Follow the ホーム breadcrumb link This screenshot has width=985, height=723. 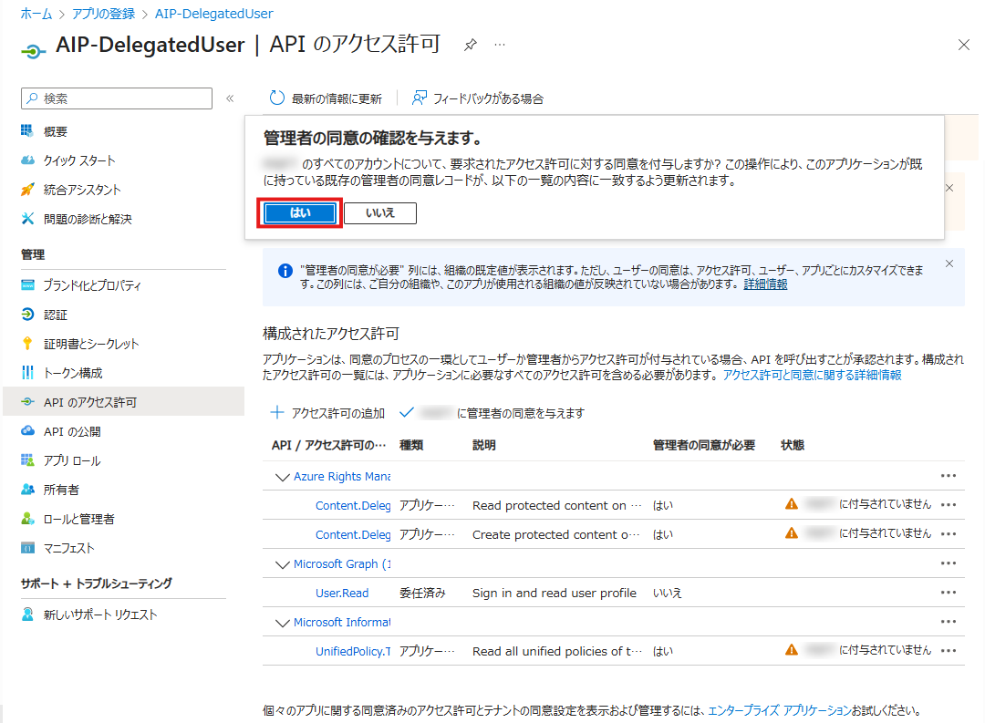36,13
